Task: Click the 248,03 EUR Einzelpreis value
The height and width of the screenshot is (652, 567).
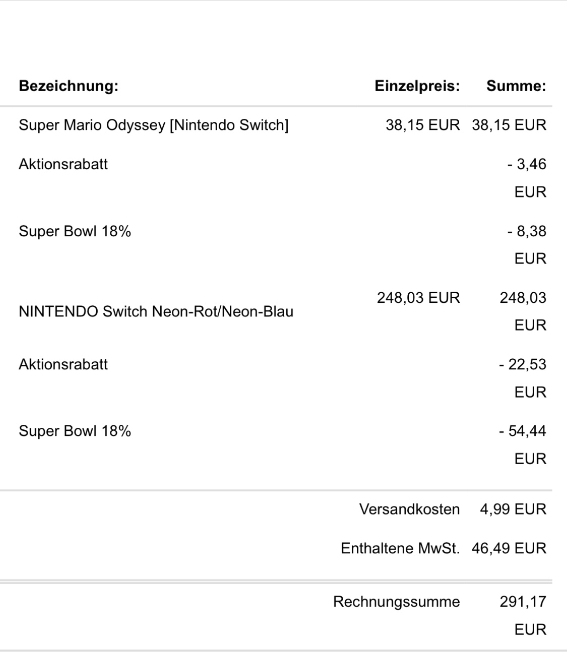Action: pos(418,298)
